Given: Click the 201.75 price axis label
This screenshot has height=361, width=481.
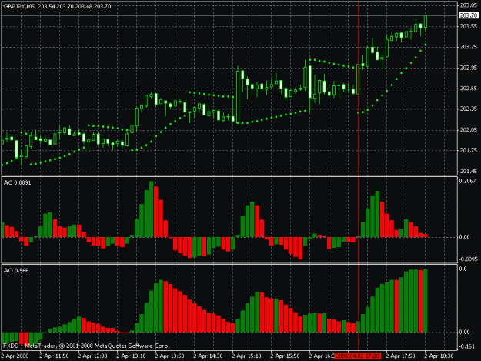Looking at the screenshot, I should 469,150.
